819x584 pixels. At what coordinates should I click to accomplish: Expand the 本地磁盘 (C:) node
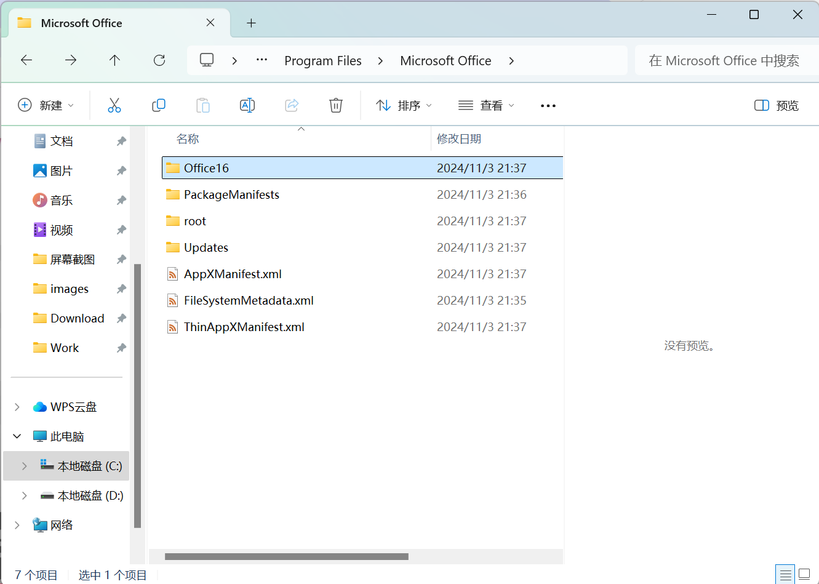pyautogui.click(x=25, y=466)
